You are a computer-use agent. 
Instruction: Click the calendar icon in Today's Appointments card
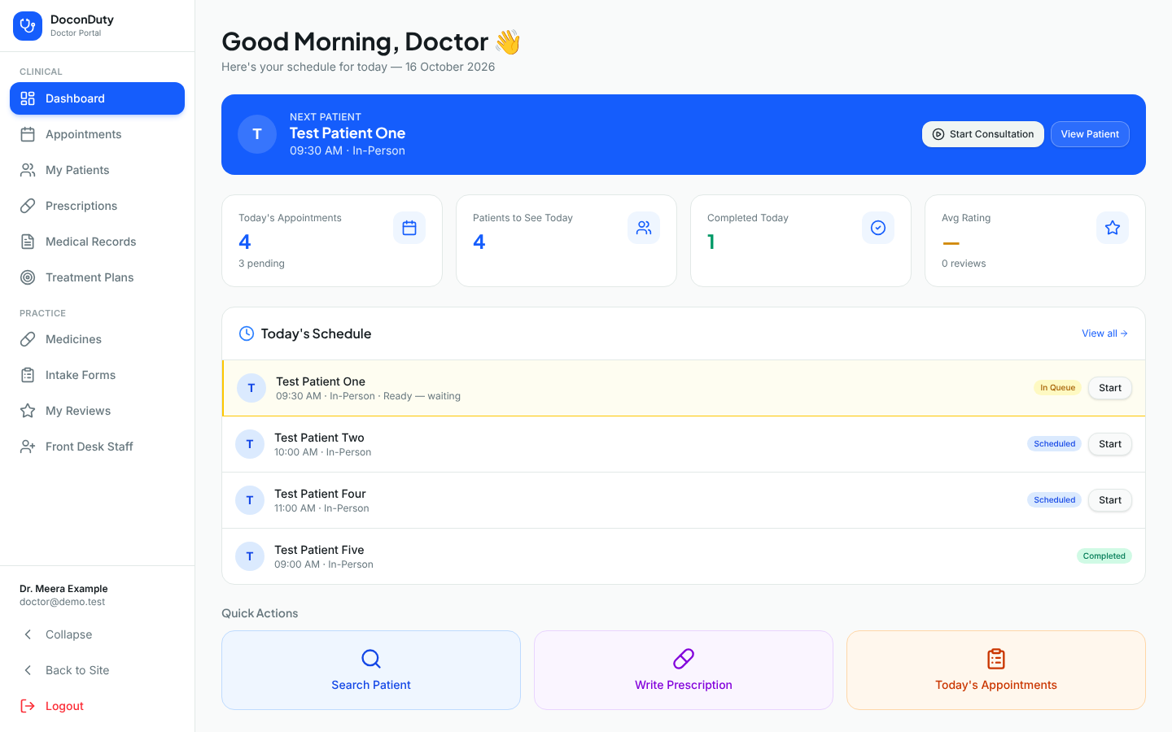409,228
